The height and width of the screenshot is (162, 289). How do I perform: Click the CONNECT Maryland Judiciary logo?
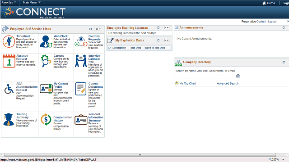pos(33,12)
